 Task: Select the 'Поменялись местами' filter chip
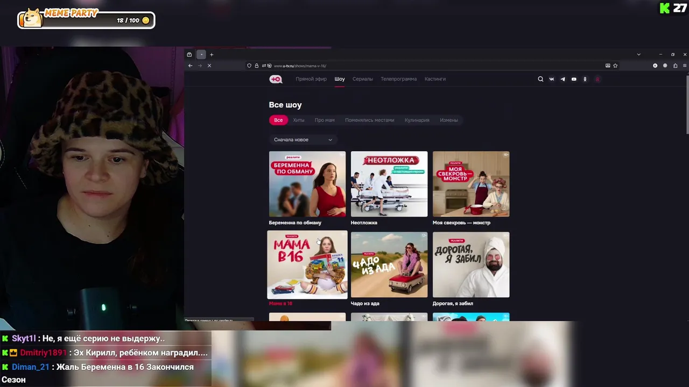pyautogui.click(x=369, y=120)
